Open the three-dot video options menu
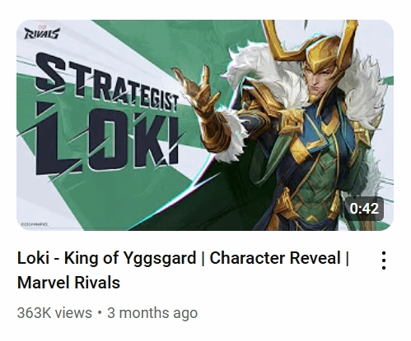This screenshot has width=411, height=341. pyautogui.click(x=384, y=260)
